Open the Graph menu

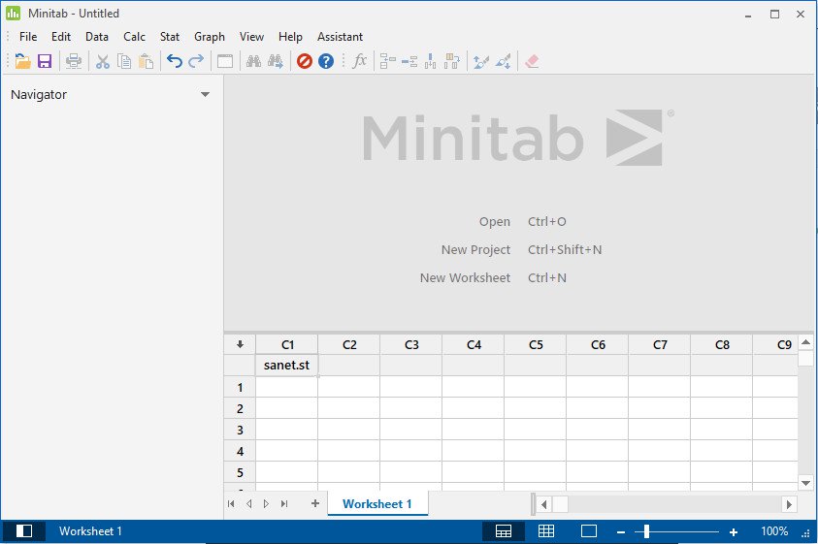point(210,37)
